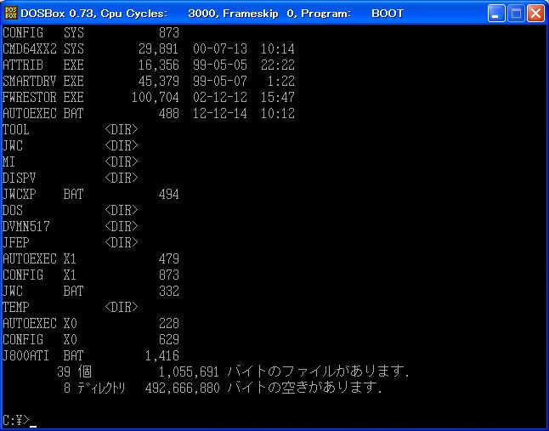Screen dimensions: 549x431
Task: Click the total bytes 1,055,691
Action: click(x=189, y=371)
